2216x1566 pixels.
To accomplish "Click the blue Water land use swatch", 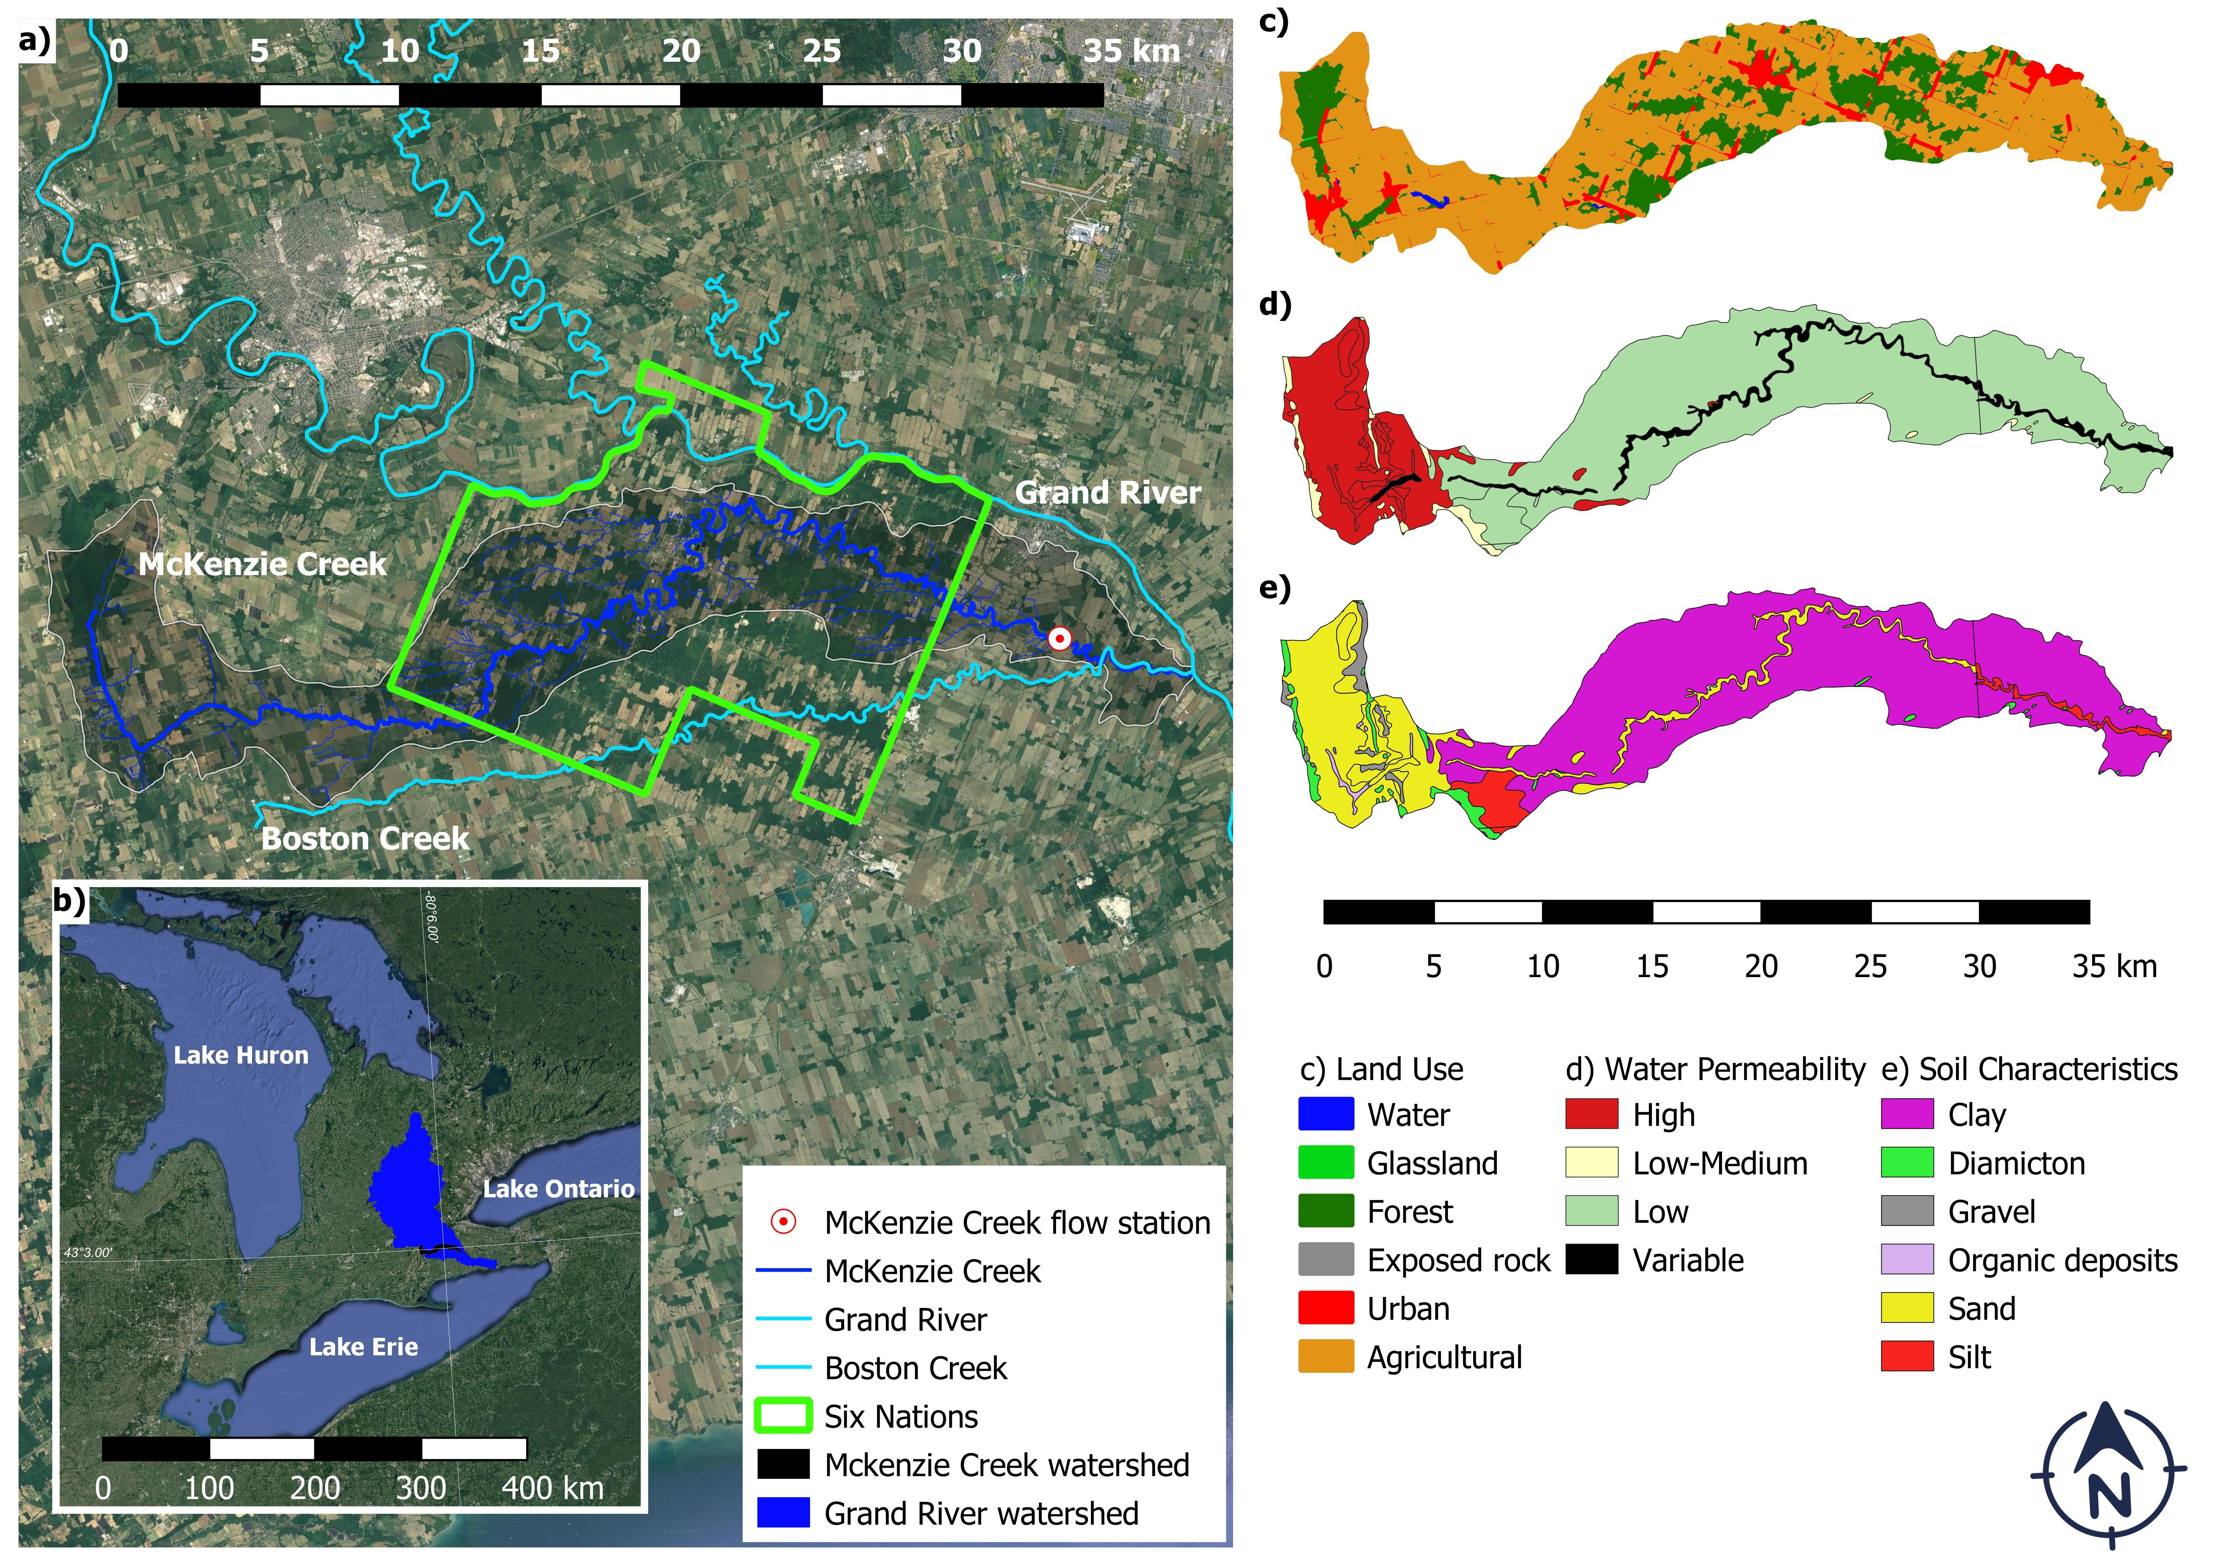I will coord(1325,1114).
